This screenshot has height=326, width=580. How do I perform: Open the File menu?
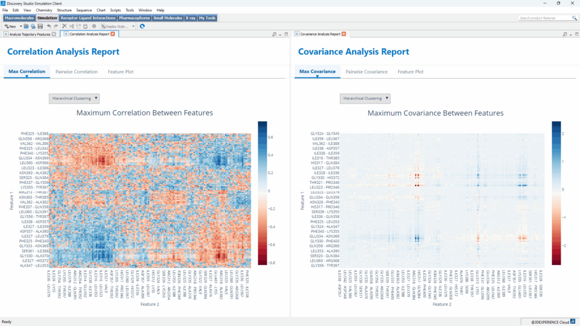point(5,10)
